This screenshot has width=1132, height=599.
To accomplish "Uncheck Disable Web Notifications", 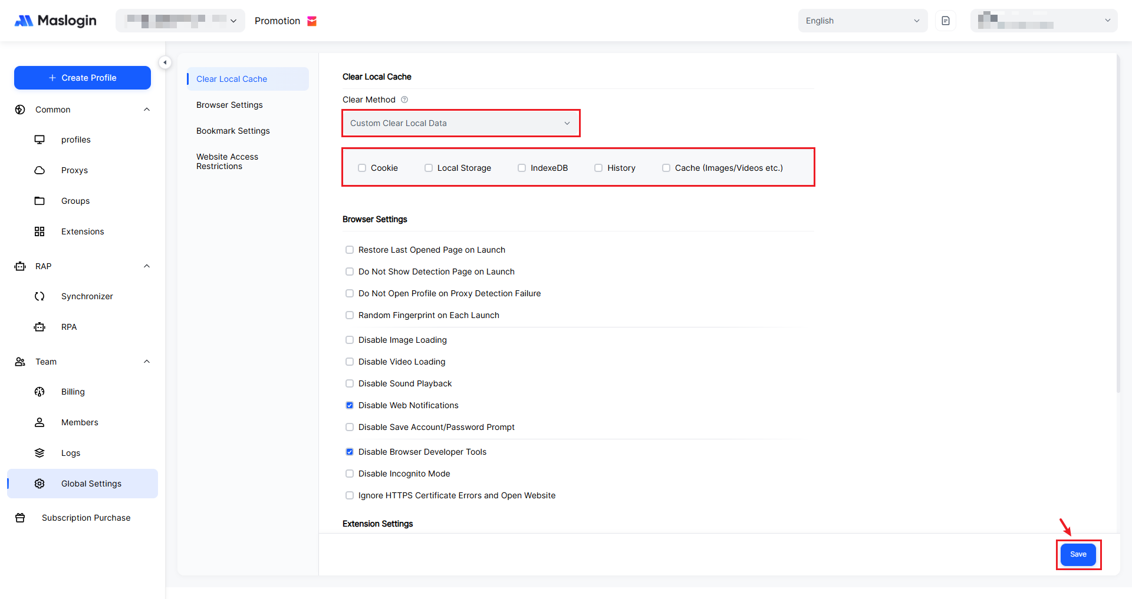I will (350, 405).
